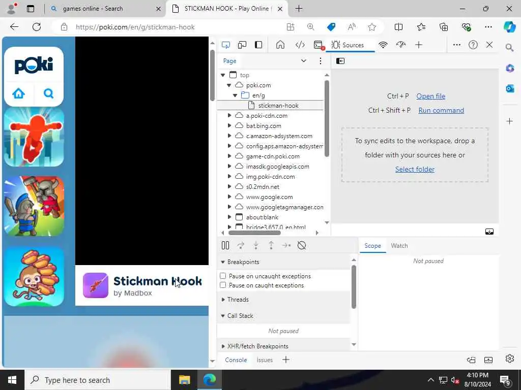The image size is (521, 390).
Task: Open the Console panel icon with error badge
Action: [319, 45]
